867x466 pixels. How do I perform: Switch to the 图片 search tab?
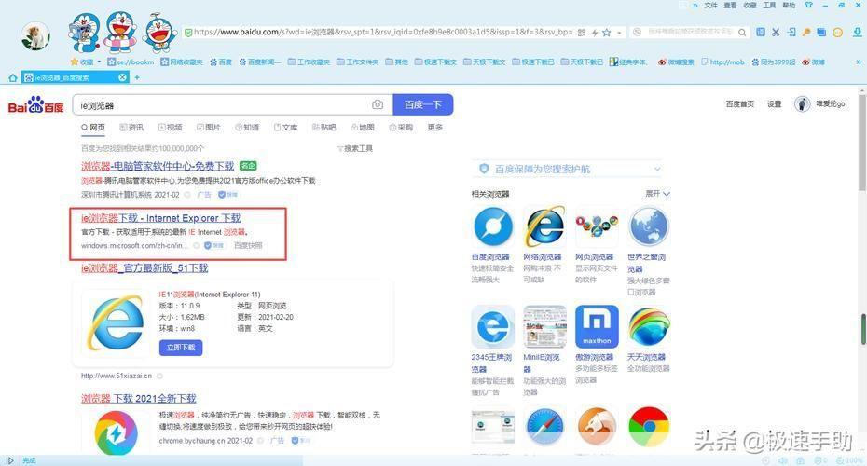click(x=209, y=127)
